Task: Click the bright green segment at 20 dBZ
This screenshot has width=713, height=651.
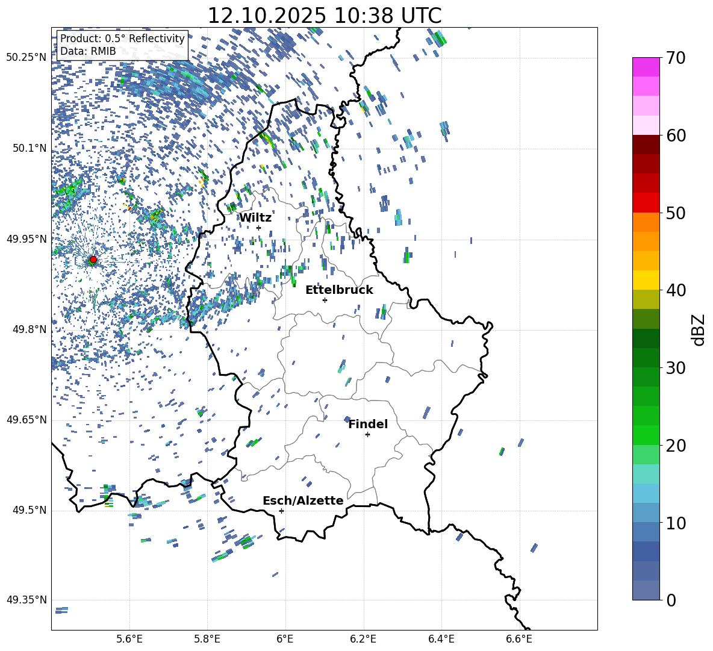Action: (x=646, y=435)
